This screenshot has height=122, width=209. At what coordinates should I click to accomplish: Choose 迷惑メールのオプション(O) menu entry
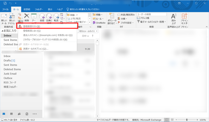[35, 49]
